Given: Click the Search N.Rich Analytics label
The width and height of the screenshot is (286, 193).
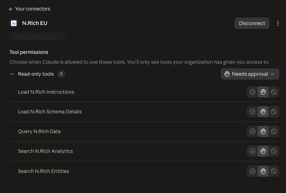Looking at the screenshot, I should pos(45,151).
